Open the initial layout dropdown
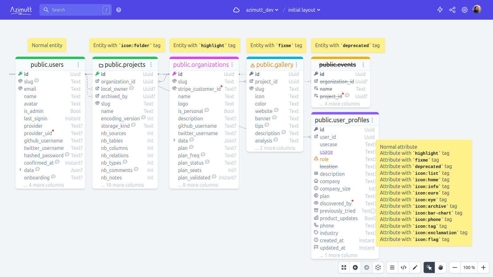The width and height of the screenshot is (493, 277). (x=304, y=10)
